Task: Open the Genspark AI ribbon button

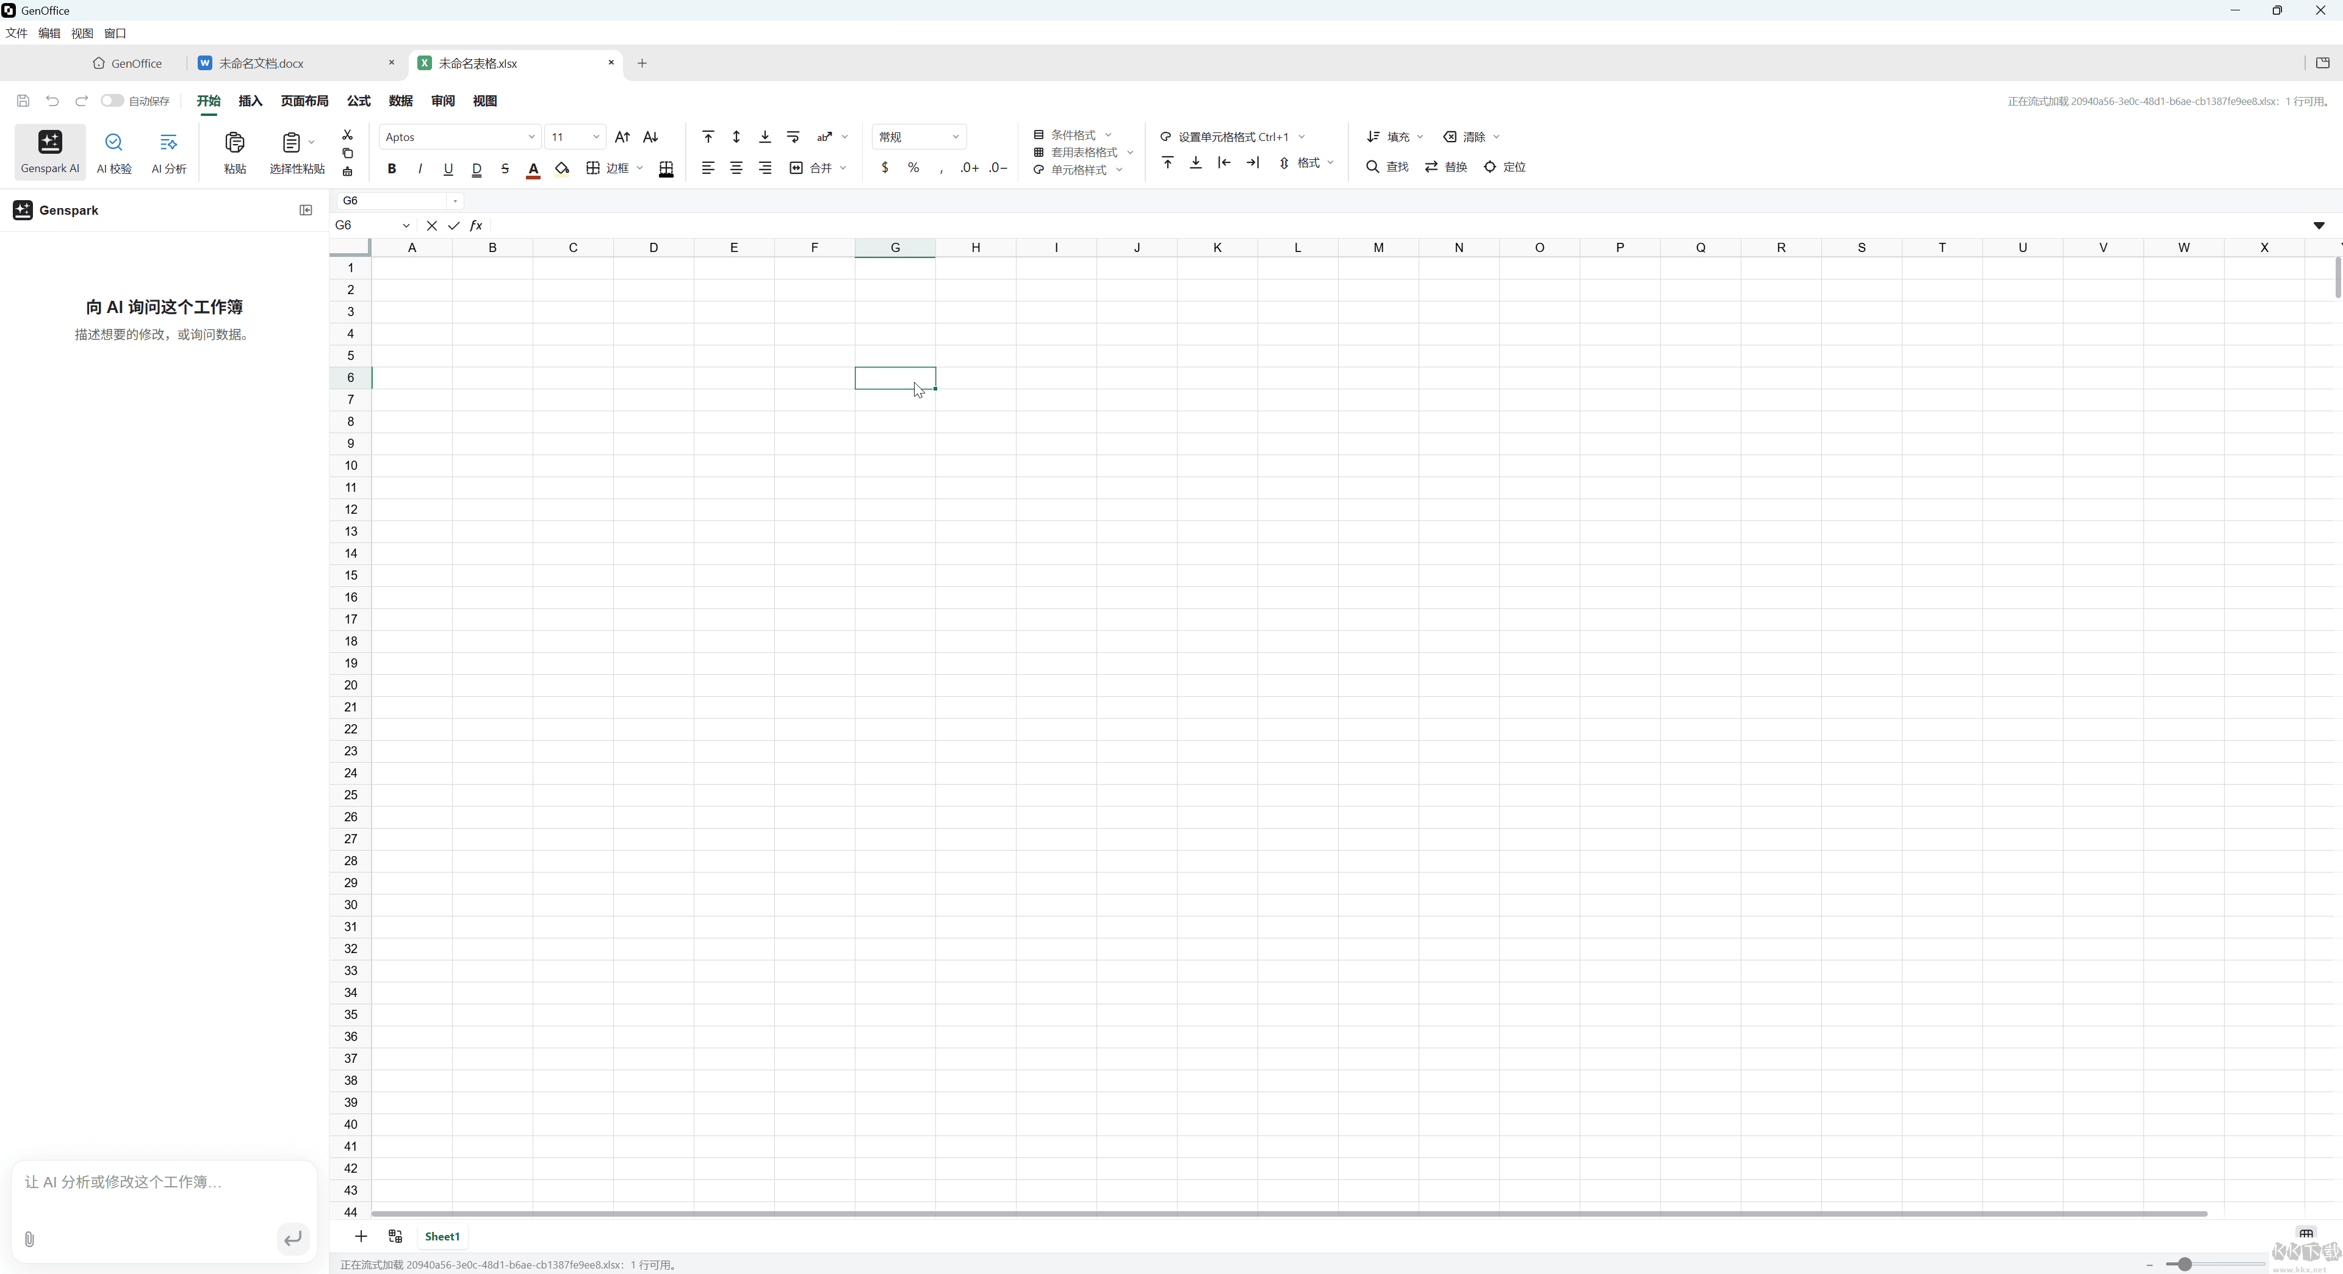Action: tap(50, 151)
